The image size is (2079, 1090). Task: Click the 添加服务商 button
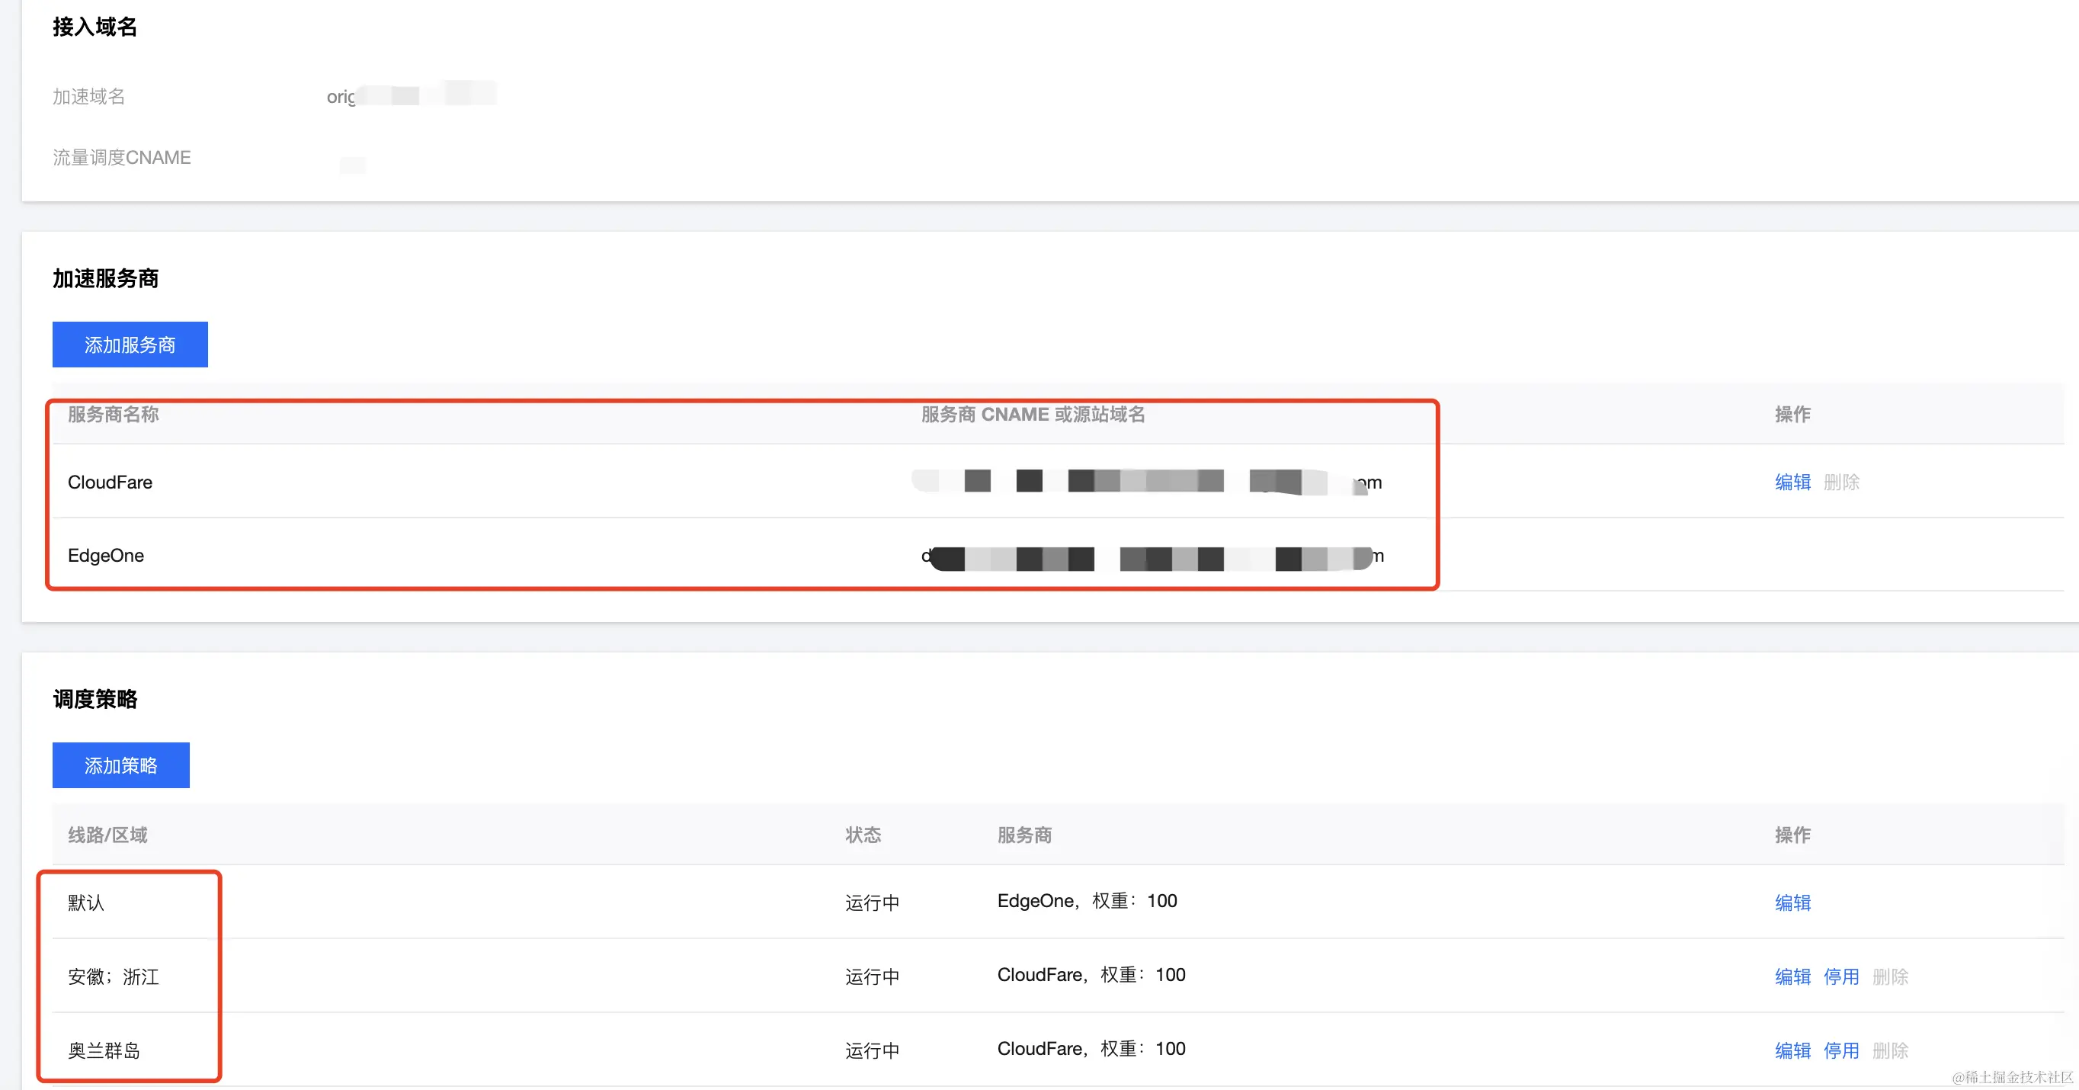[x=130, y=345]
